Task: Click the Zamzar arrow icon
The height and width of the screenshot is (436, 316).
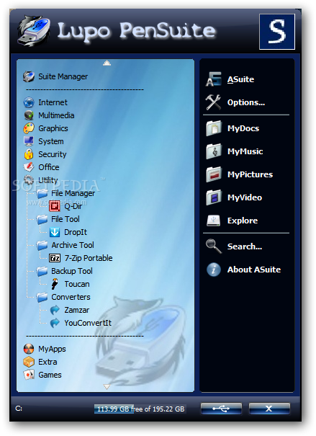Action: 55,310
